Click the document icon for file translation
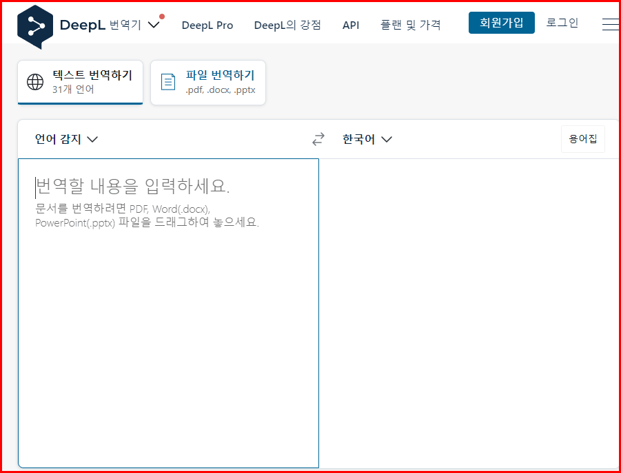This screenshot has height=473, width=621. pos(168,82)
